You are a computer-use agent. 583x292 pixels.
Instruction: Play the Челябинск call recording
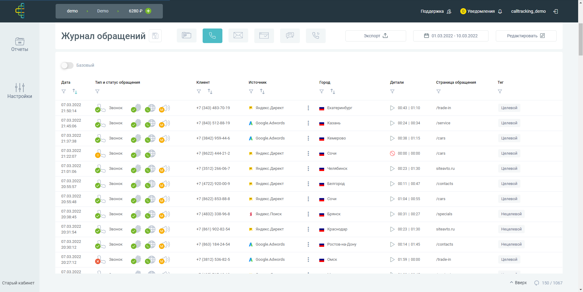[x=392, y=169]
